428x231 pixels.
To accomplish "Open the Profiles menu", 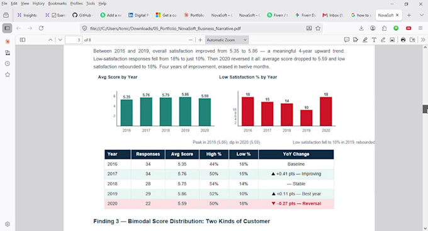I will pos(76,4).
